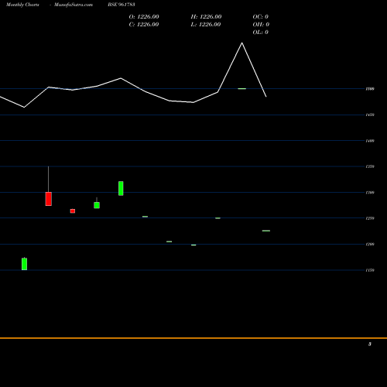Select the open value "O: 1226.00"
This screenshot has height=387, width=387.
(x=144, y=17)
